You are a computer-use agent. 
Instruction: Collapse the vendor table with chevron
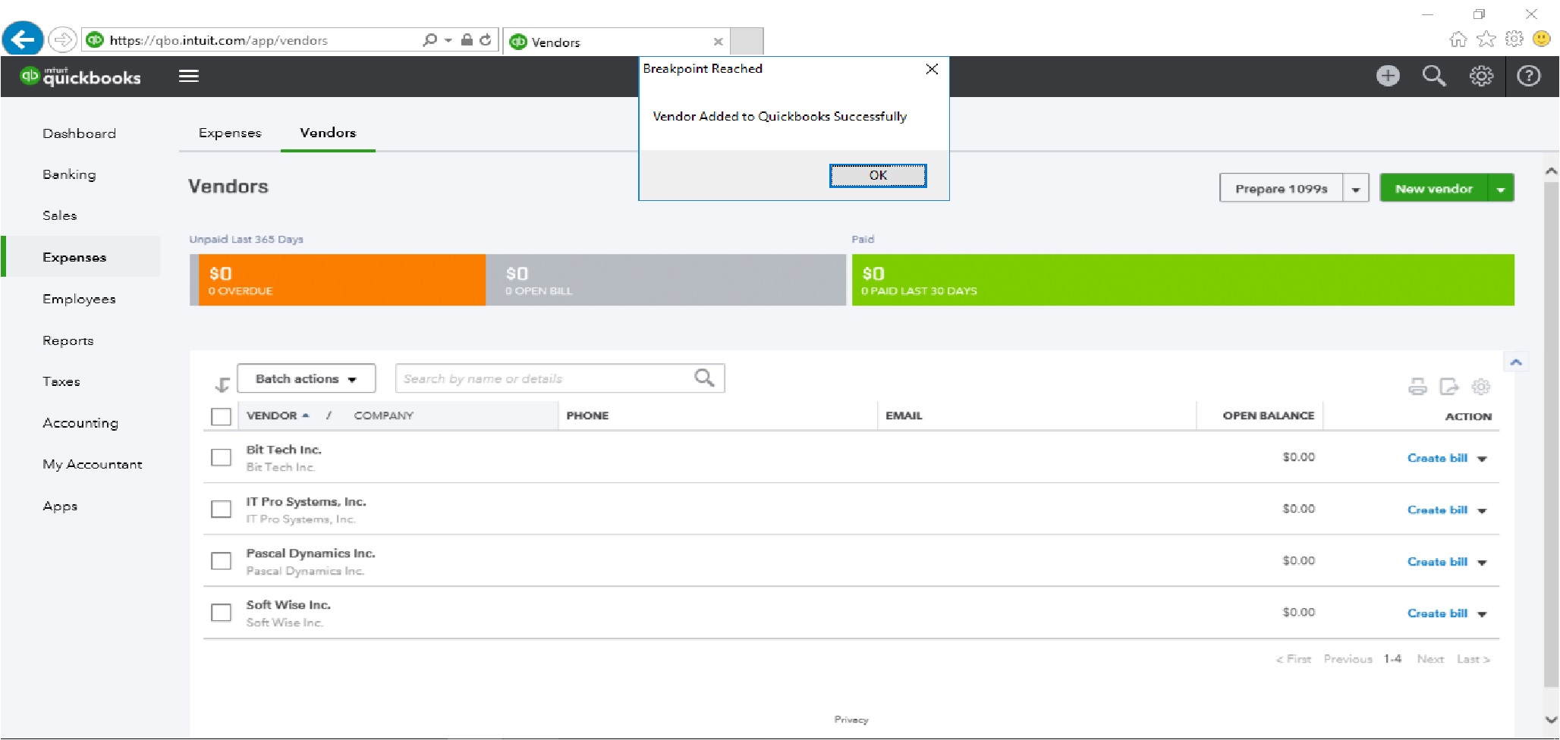coord(1516,362)
